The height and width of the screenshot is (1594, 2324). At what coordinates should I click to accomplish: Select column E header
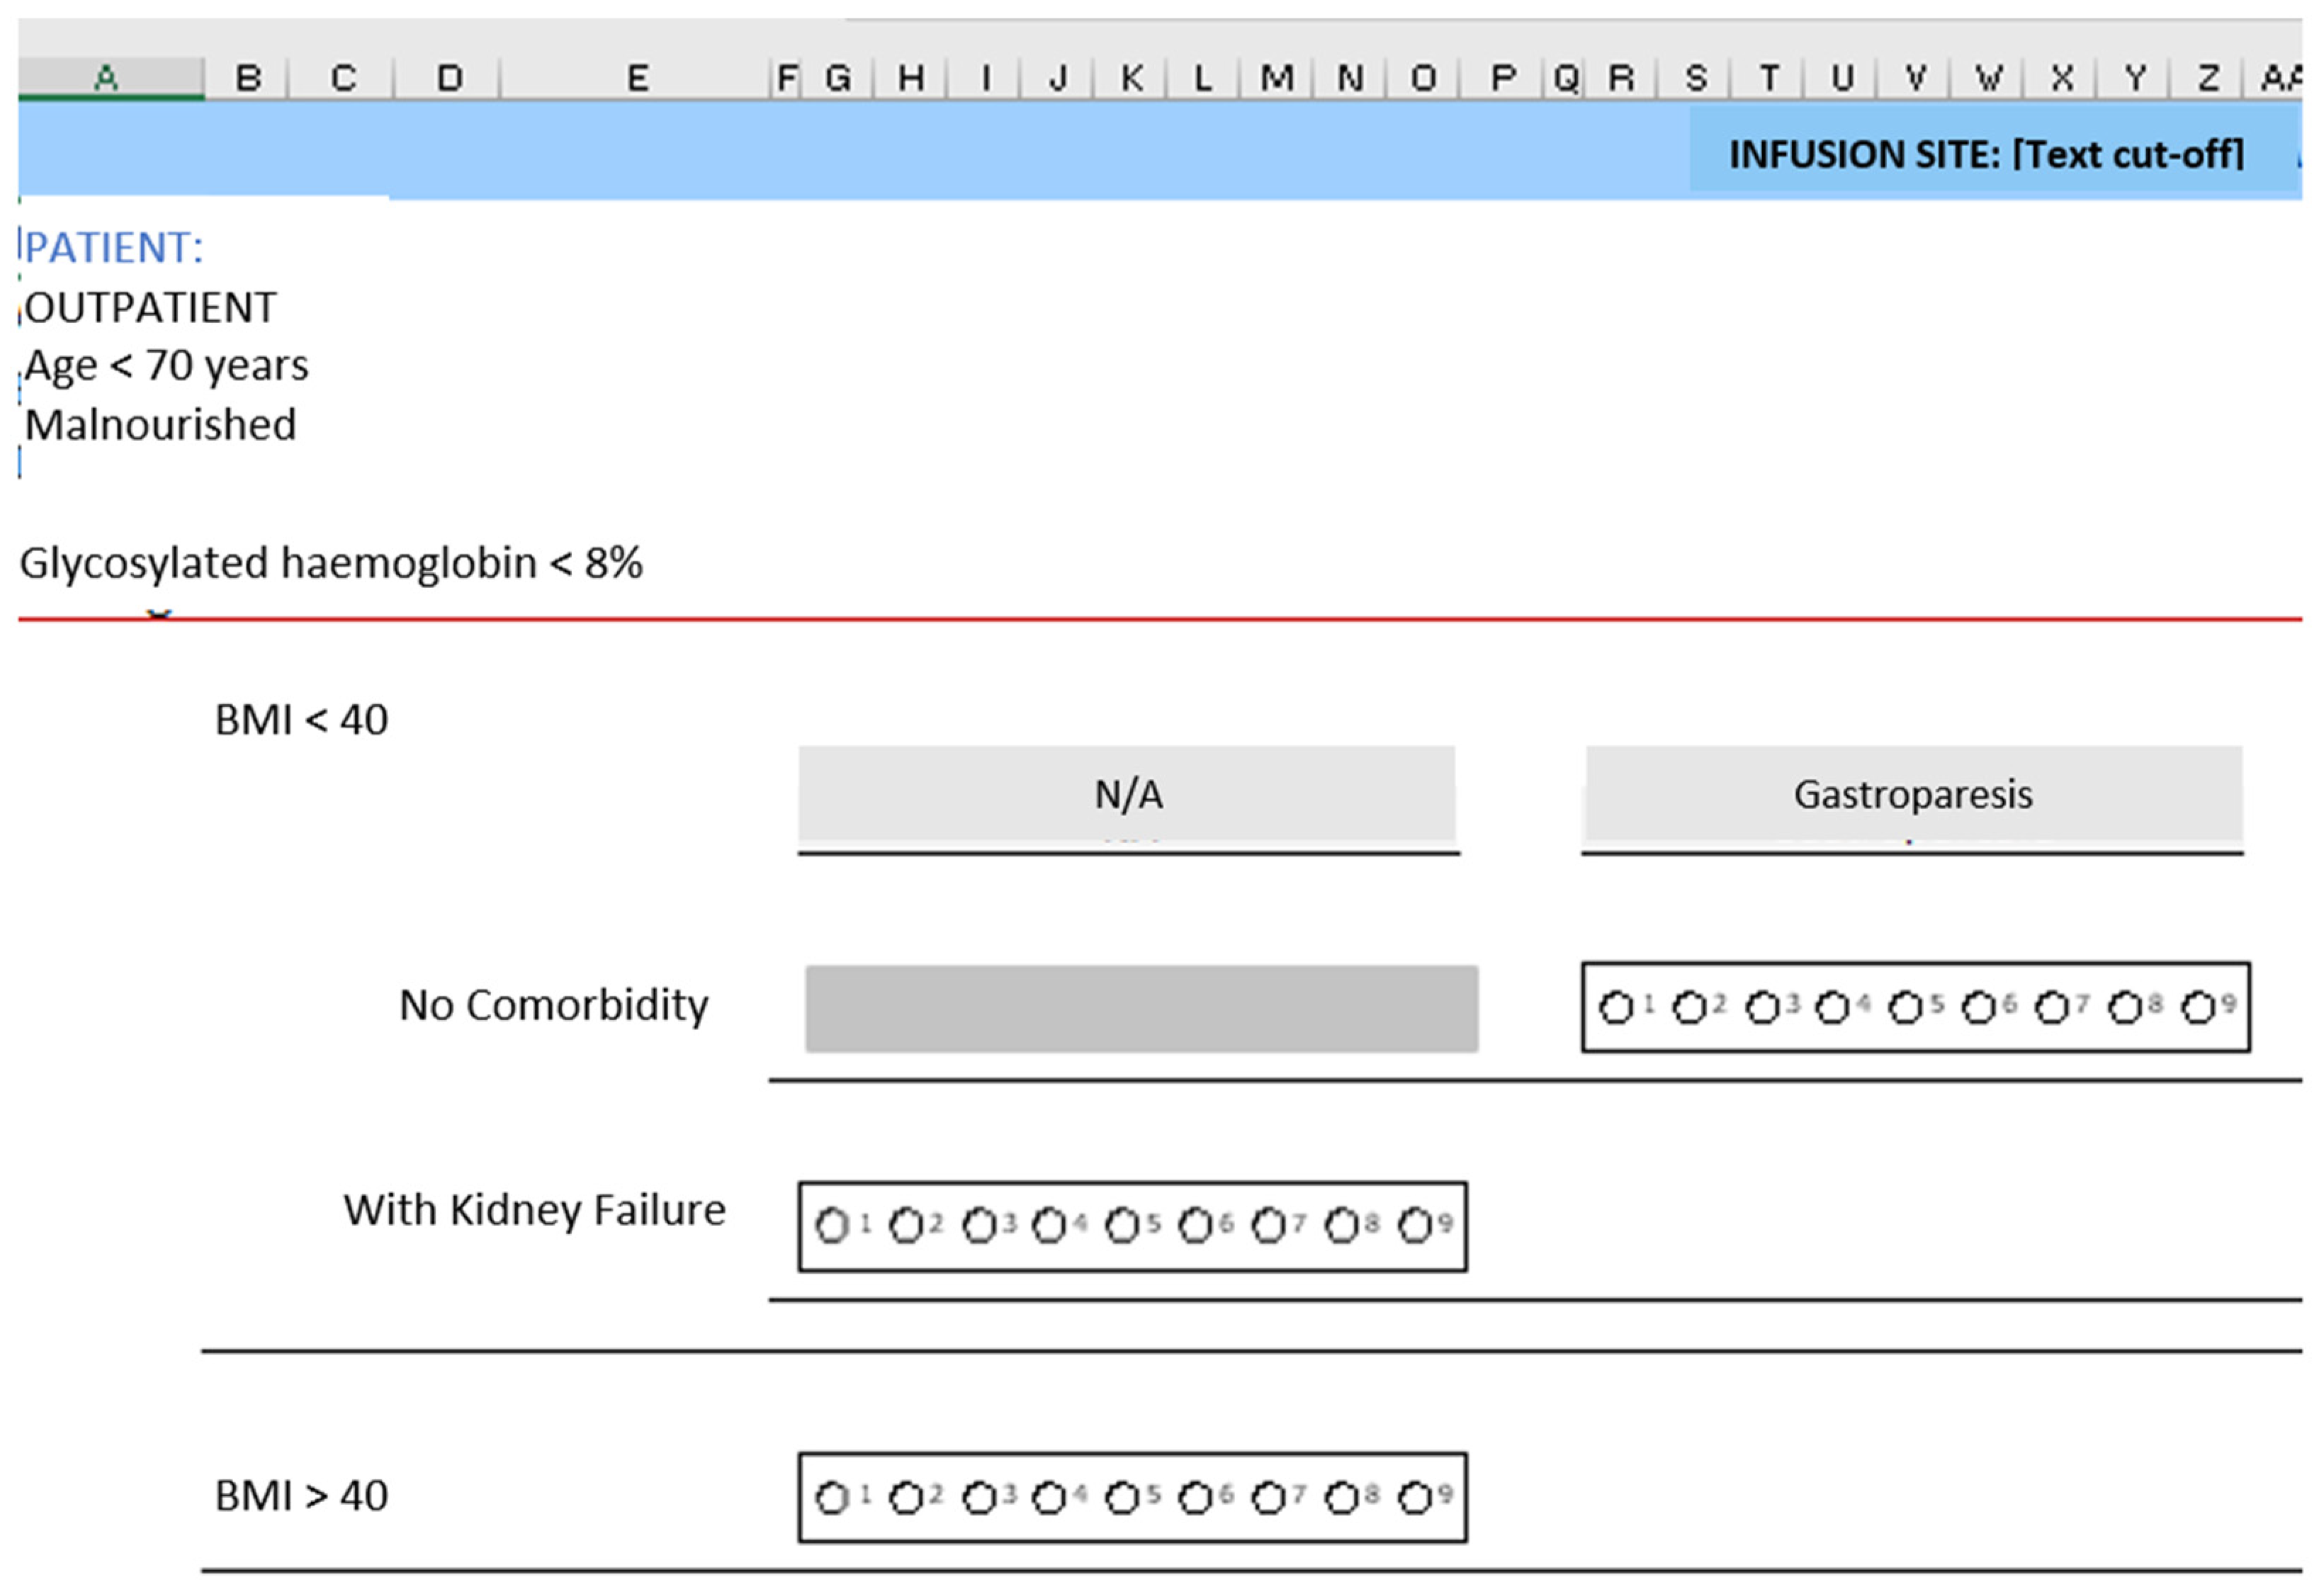(x=636, y=77)
